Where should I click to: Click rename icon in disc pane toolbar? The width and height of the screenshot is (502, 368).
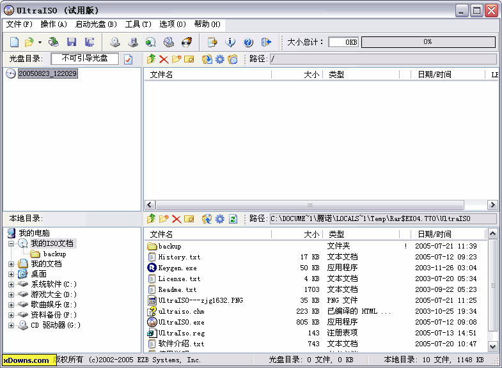pyautogui.click(x=189, y=59)
